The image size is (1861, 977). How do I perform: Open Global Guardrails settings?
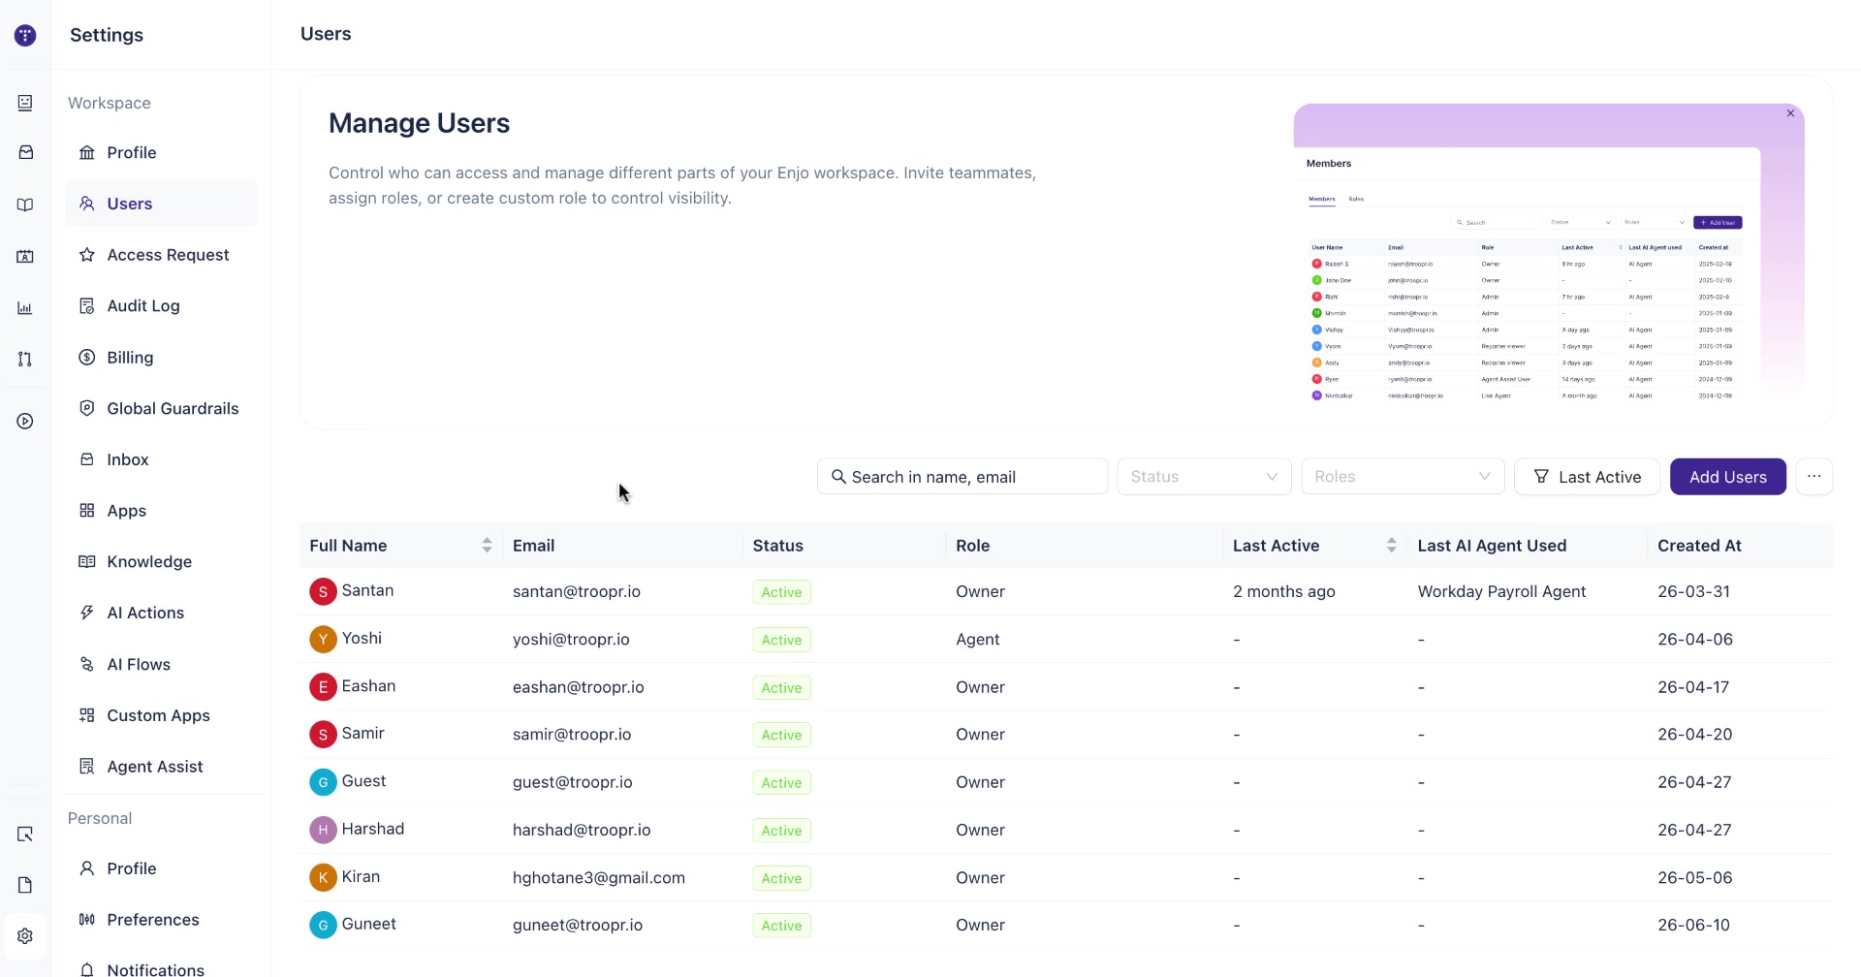[161, 409]
